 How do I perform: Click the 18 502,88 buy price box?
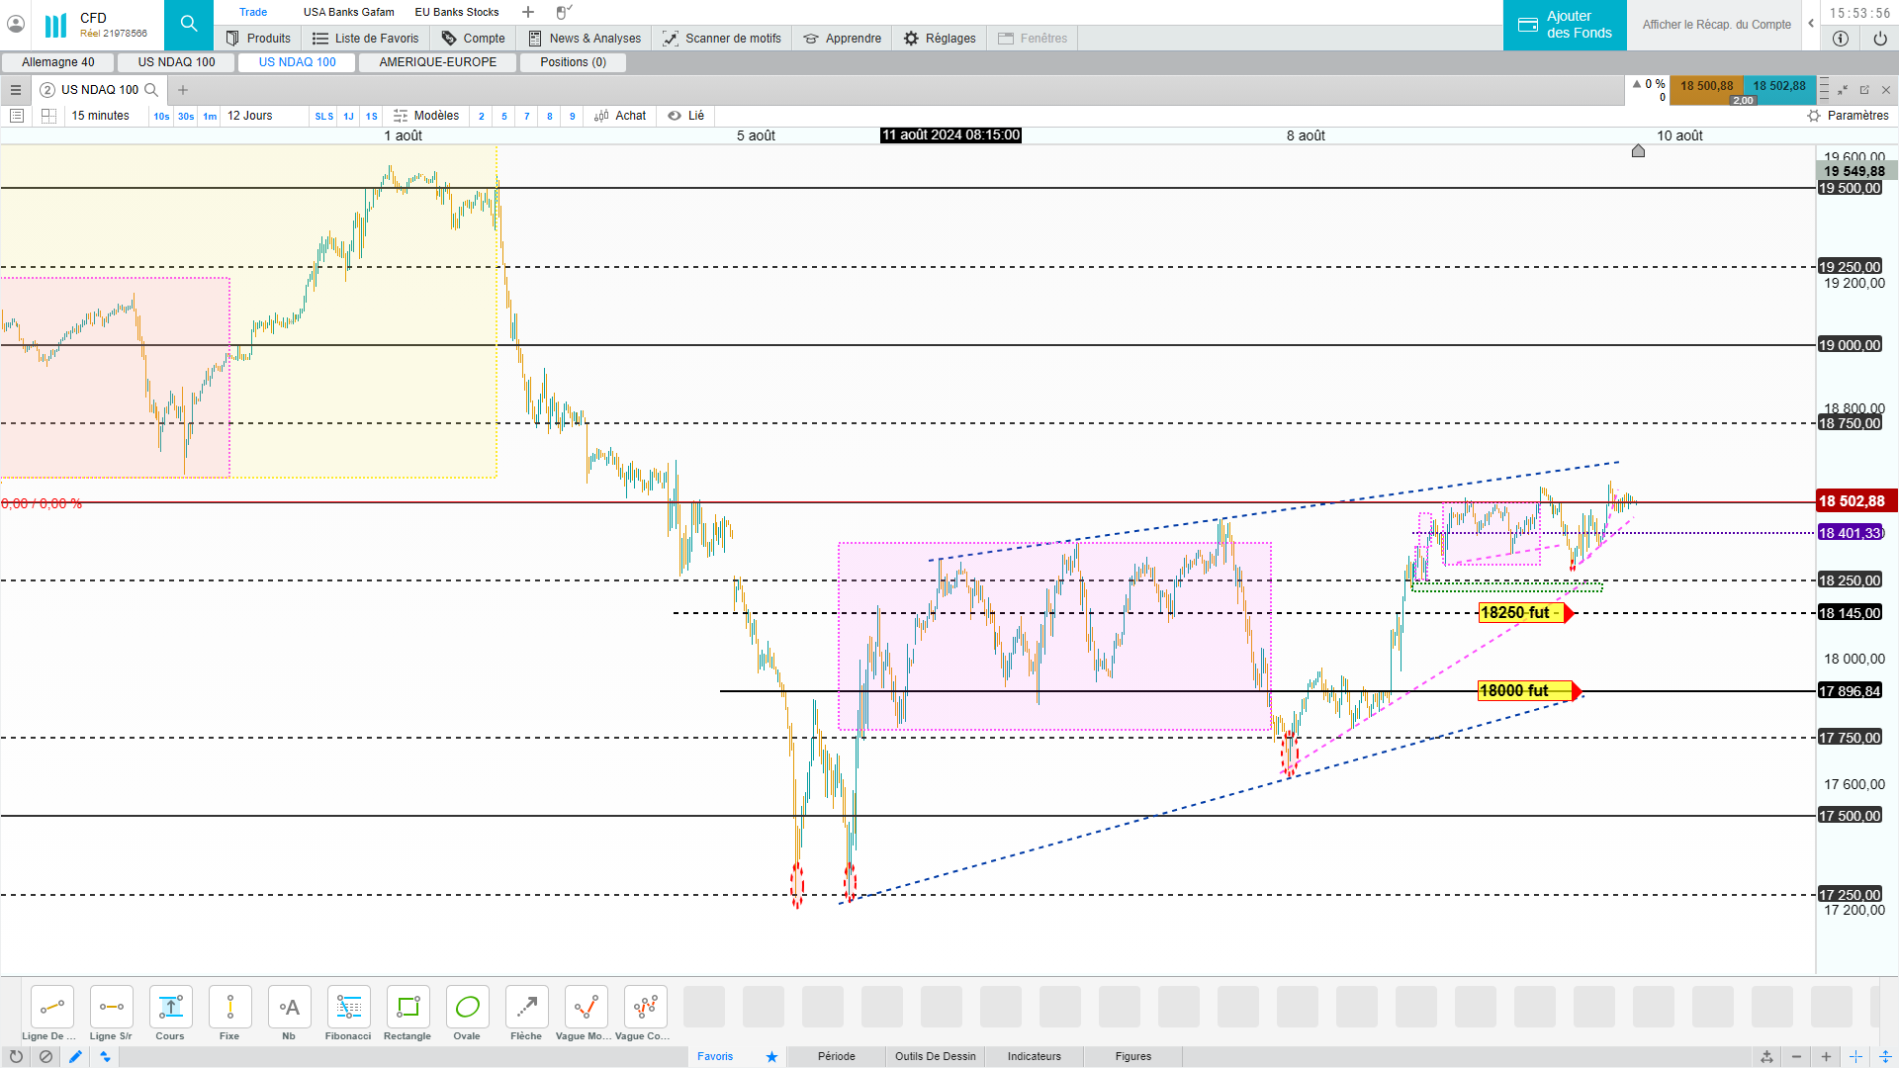point(1778,86)
